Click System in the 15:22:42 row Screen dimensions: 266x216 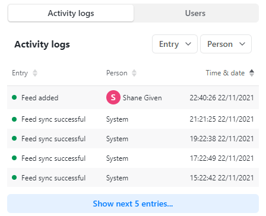[117, 178]
